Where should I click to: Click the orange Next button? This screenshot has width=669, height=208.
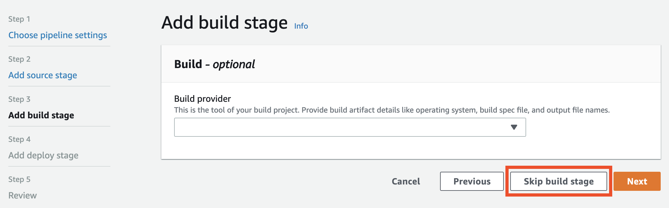(637, 181)
